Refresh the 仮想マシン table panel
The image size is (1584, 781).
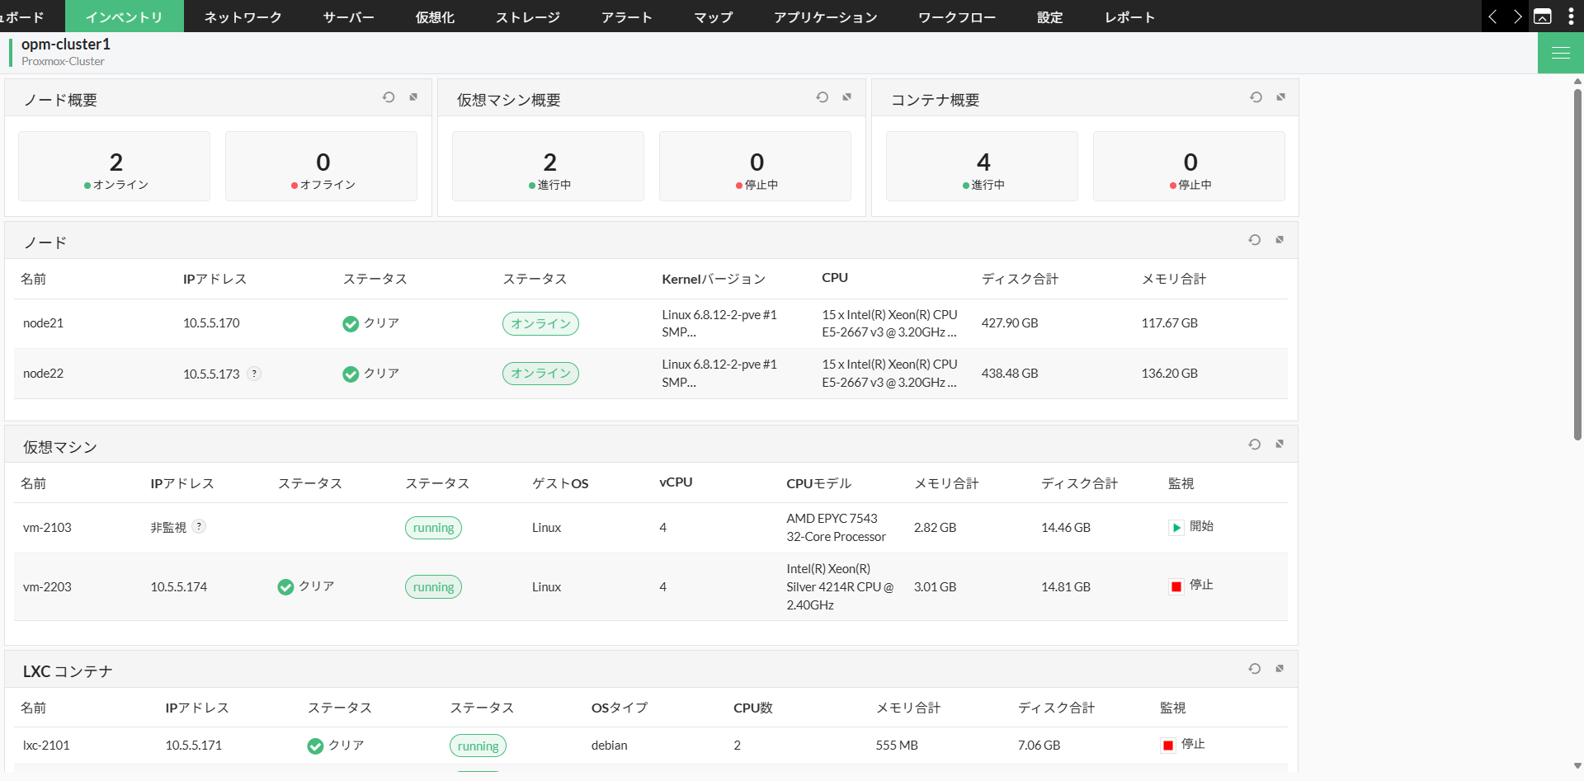[1255, 445]
